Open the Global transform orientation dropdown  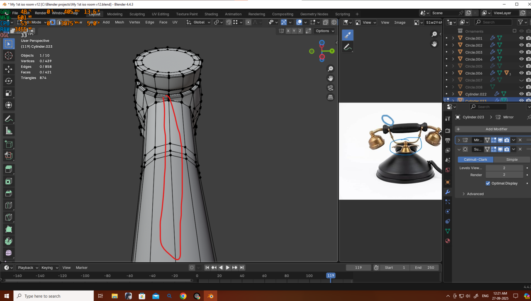coord(198,22)
